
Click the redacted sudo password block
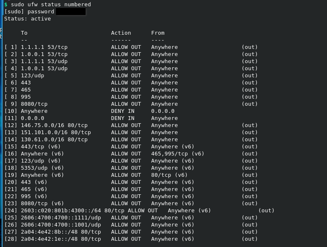[x=71, y=11]
